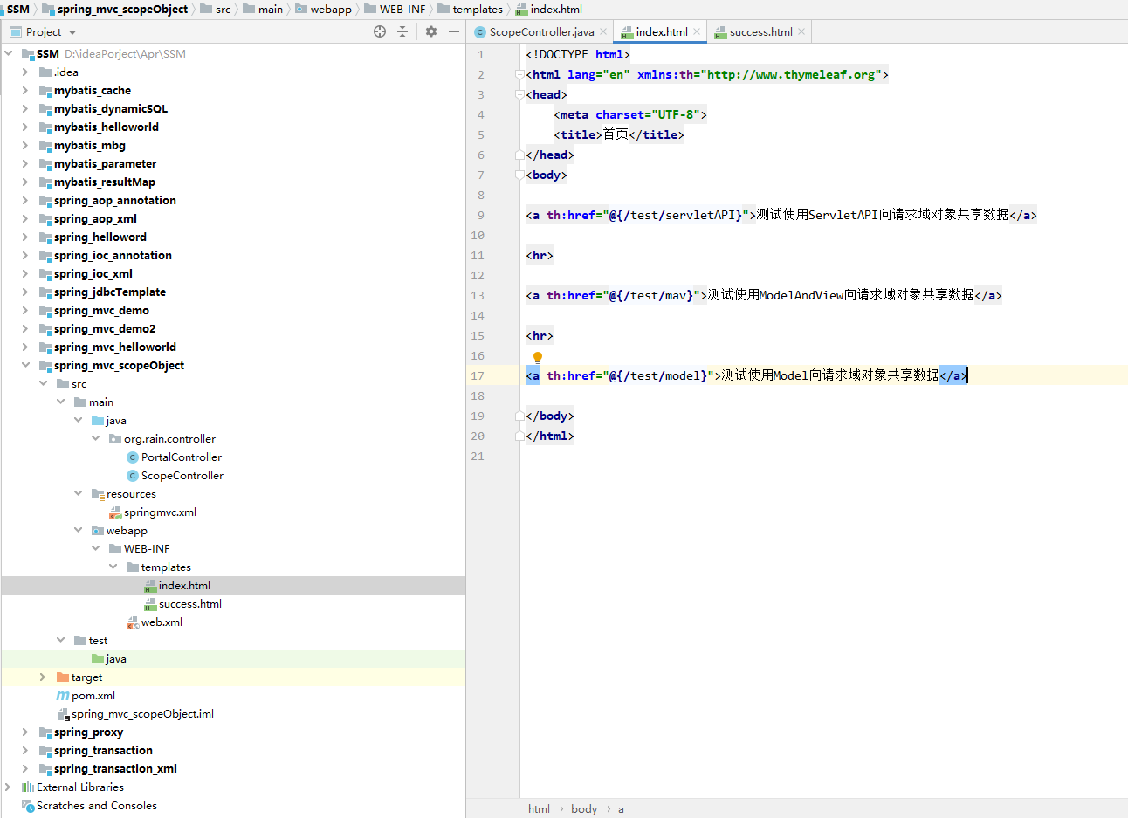Collapse the test folder

click(60, 640)
